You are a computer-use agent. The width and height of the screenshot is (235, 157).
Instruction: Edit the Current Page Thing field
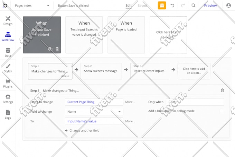pos(94,102)
